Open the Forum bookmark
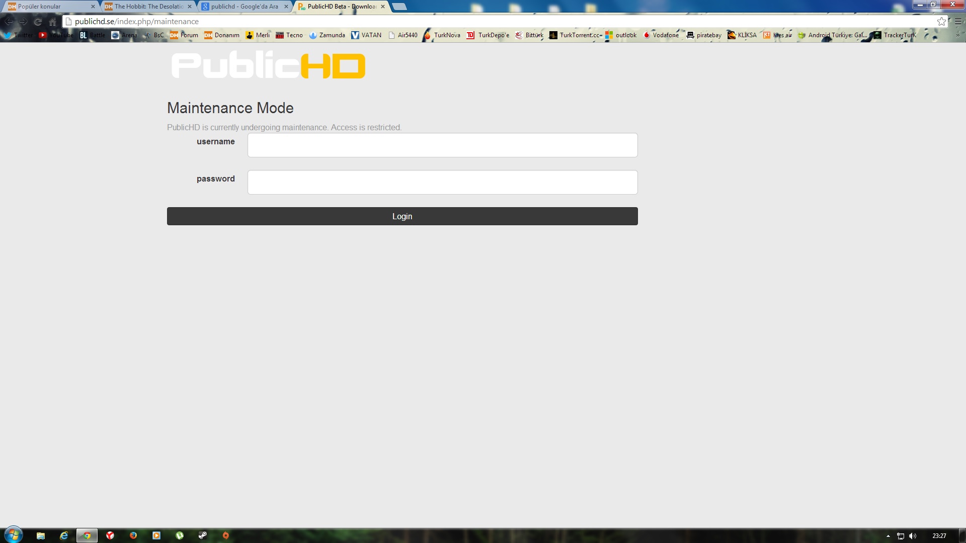Image resolution: width=966 pixels, height=543 pixels. (x=184, y=35)
